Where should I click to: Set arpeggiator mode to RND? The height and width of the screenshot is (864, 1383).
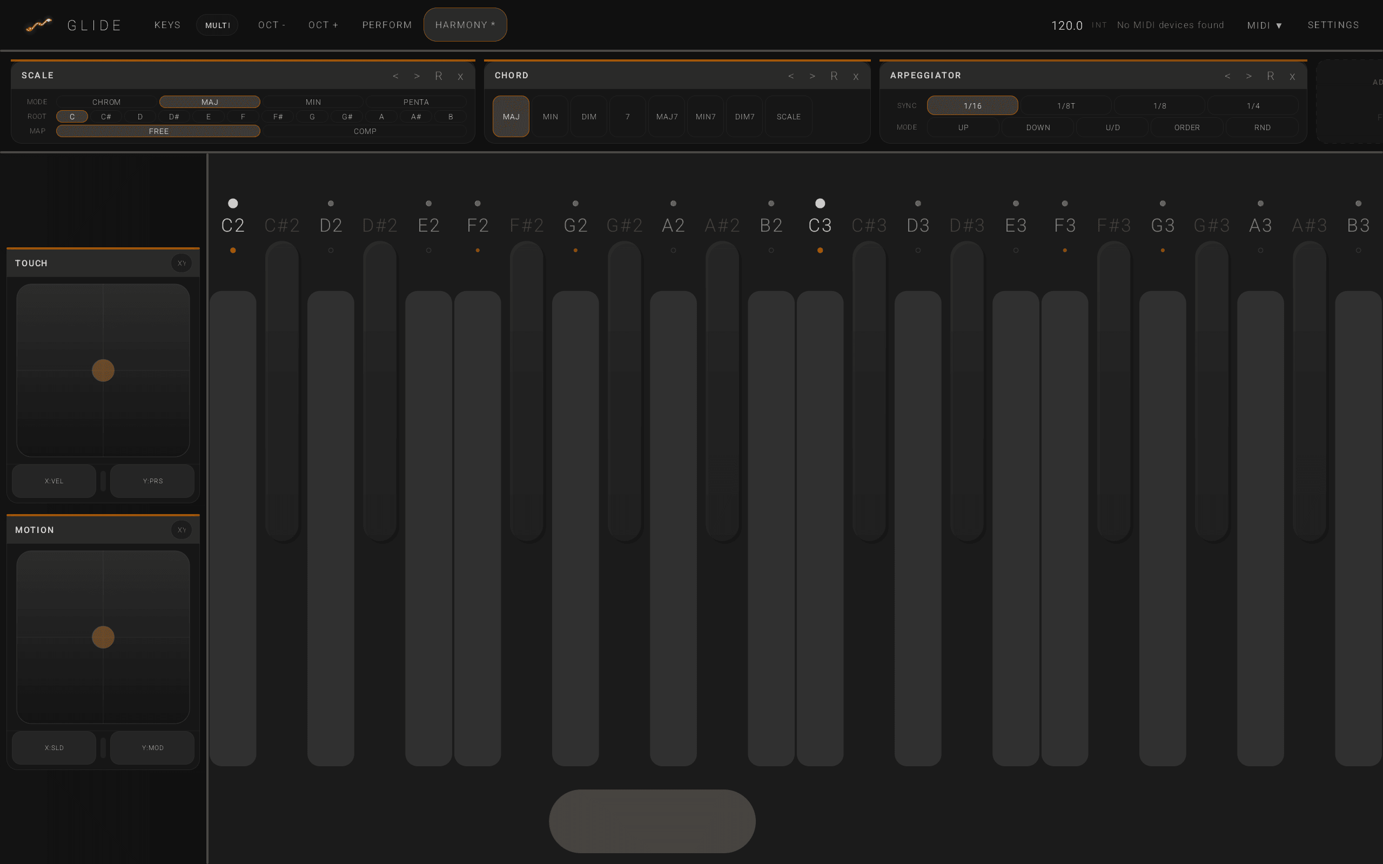click(1263, 127)
